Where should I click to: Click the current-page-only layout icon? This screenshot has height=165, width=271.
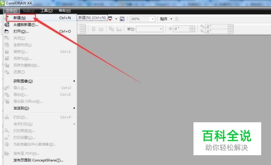tap(119, 29)
